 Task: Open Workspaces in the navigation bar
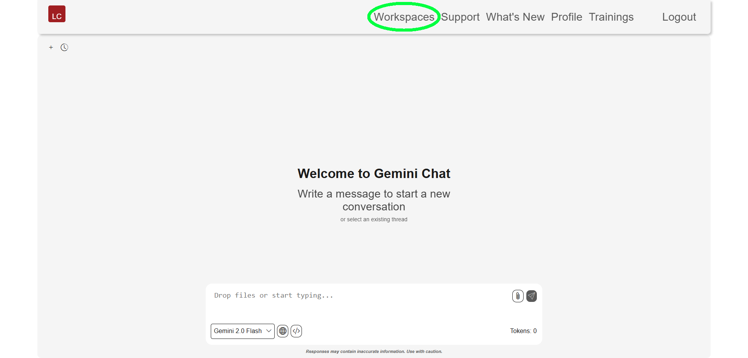click(x=404, y=17)
